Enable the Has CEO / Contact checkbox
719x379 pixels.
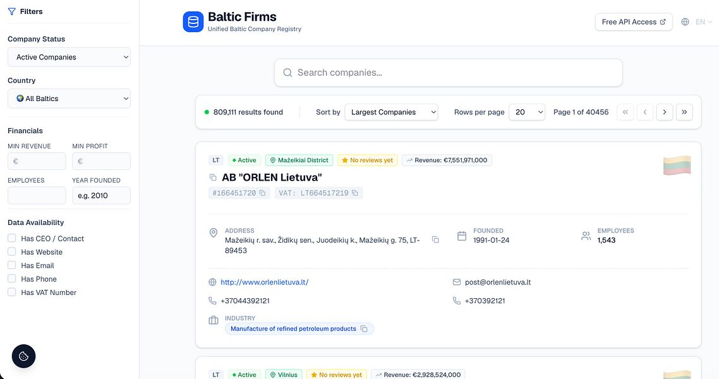pyautogui.click(x=12, y=238)
